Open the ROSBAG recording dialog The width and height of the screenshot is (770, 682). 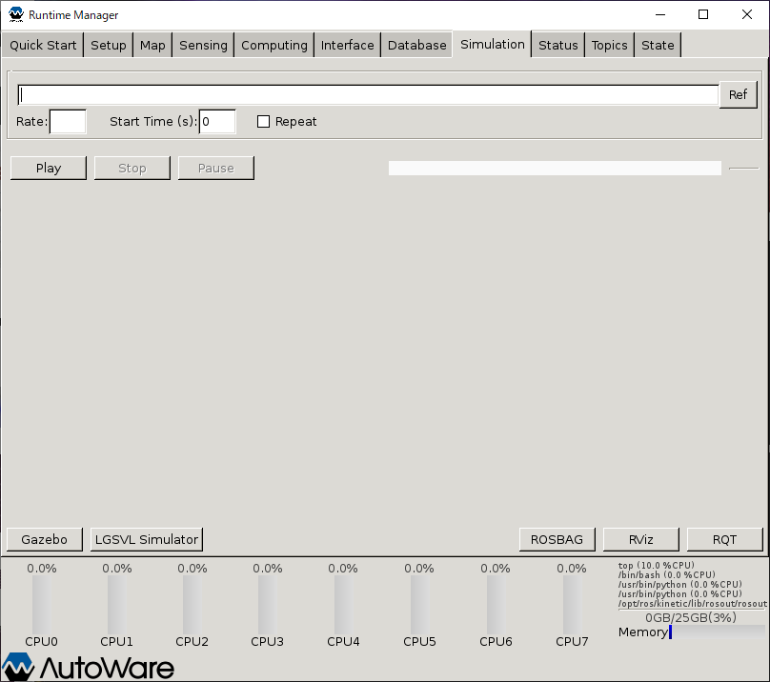click(x=557, y=540)
